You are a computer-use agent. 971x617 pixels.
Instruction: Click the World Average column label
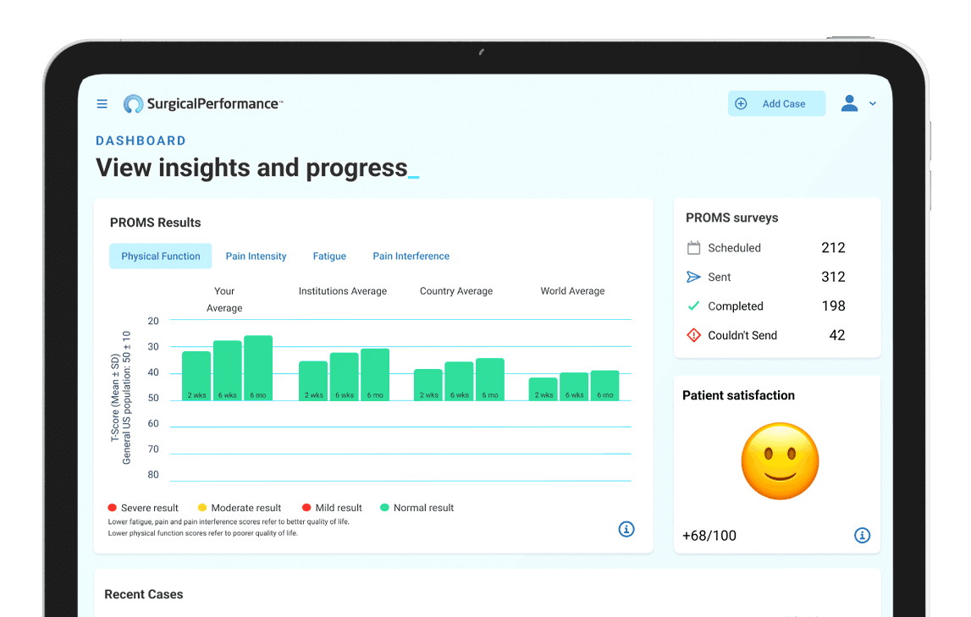[572, 291]
